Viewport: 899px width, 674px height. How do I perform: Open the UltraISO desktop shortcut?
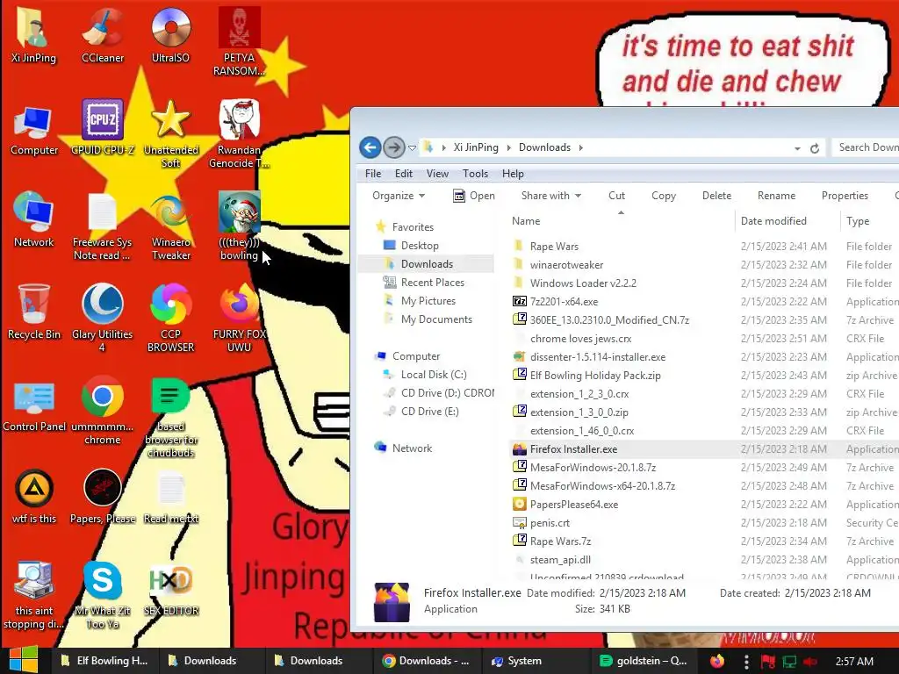tap(170, 35)
